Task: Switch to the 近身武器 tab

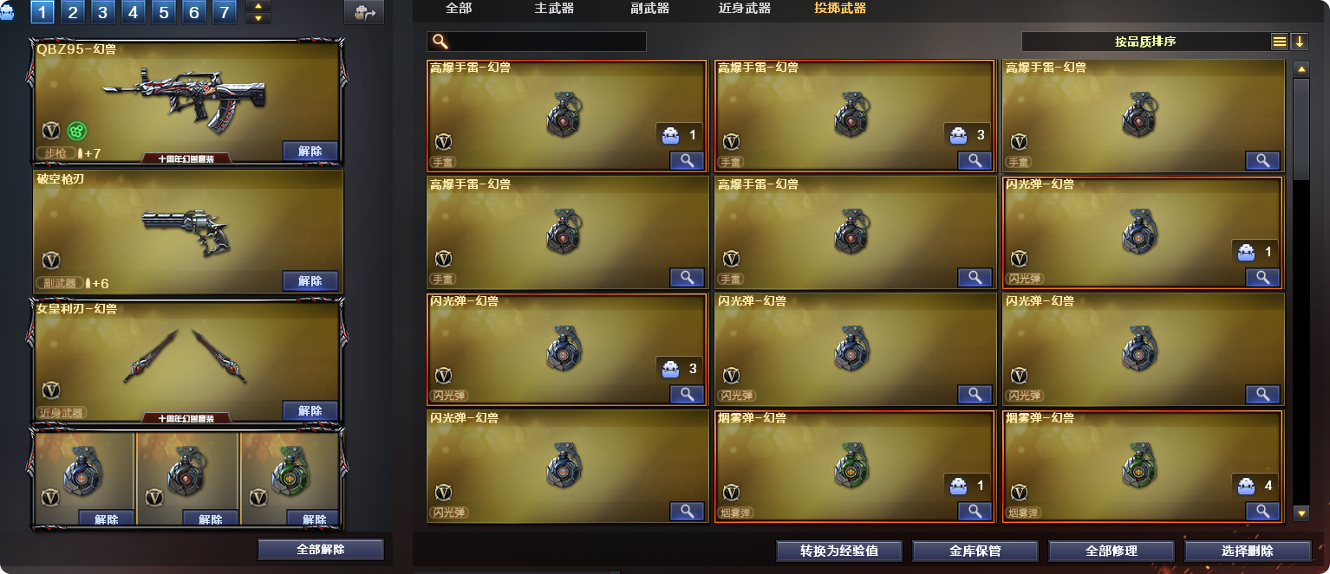Action: [745, 9]
